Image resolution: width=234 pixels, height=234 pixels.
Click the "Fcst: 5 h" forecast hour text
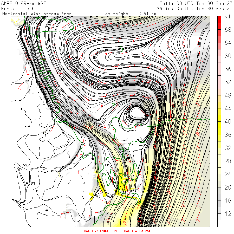coord(16,8)
